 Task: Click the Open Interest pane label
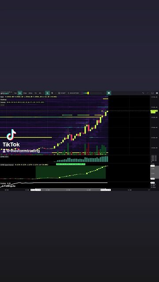pos(7,165)
